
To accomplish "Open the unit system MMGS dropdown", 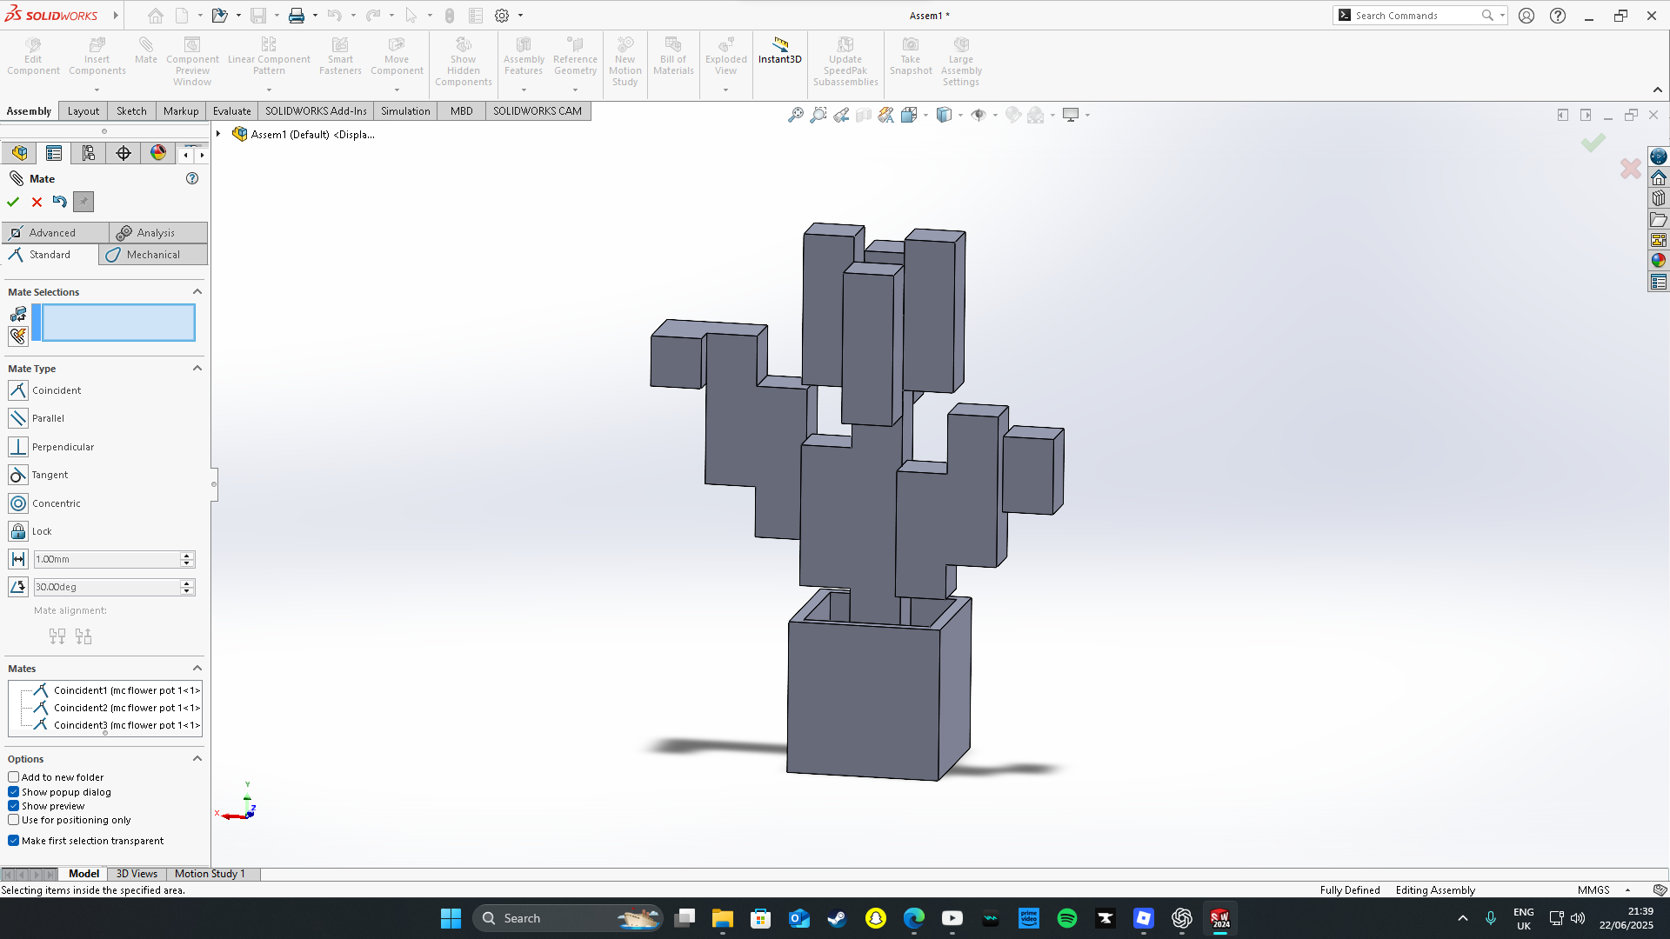I will 1627,890.
